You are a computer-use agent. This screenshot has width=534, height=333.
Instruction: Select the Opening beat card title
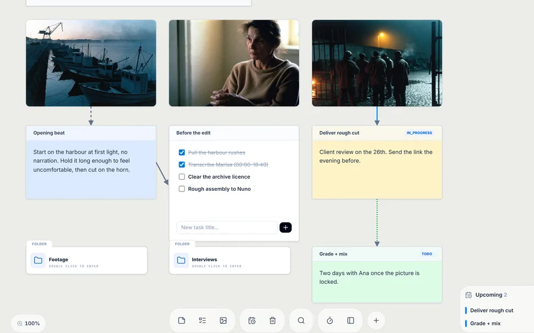tap(49, 133)
